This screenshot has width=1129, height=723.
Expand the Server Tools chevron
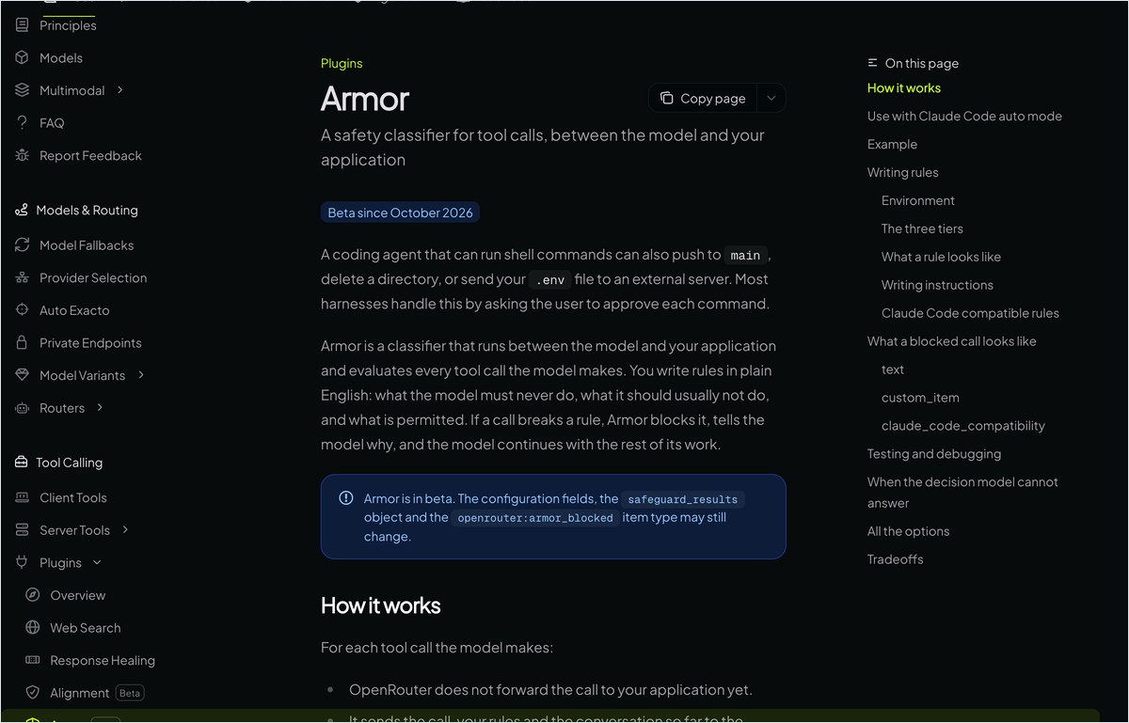pyautogui.click(x=125, y=530)
